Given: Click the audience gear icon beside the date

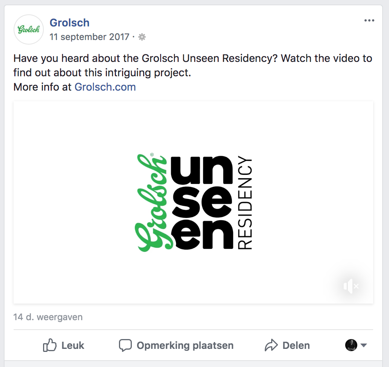Looking at the screenshot, I should tap(142, 37).
